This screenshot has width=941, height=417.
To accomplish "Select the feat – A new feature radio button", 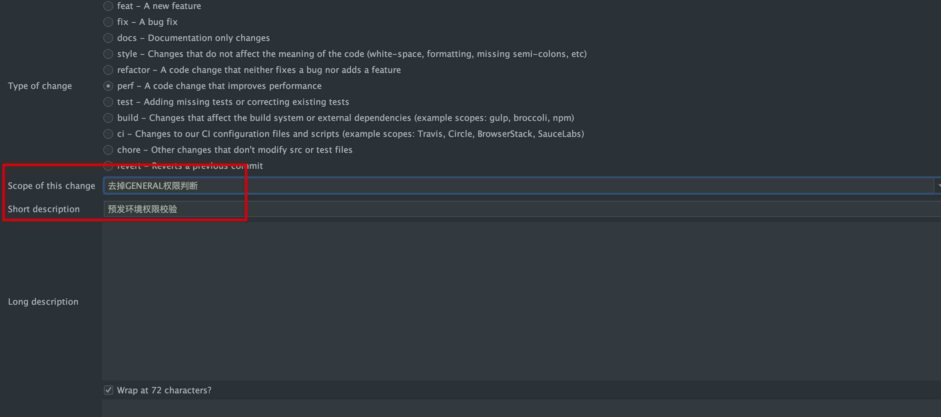I will pyautogui.click(x=108, y=6).
